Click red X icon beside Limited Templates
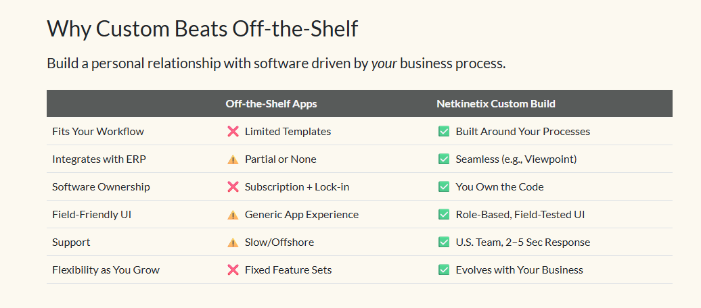 point(233,132)
